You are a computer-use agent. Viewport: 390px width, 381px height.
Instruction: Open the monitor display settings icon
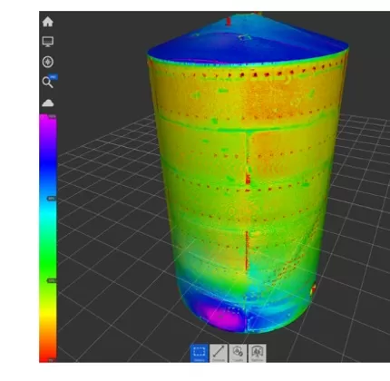tap(48, 42)
